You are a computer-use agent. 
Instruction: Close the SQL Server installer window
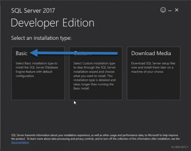[177, 10]
